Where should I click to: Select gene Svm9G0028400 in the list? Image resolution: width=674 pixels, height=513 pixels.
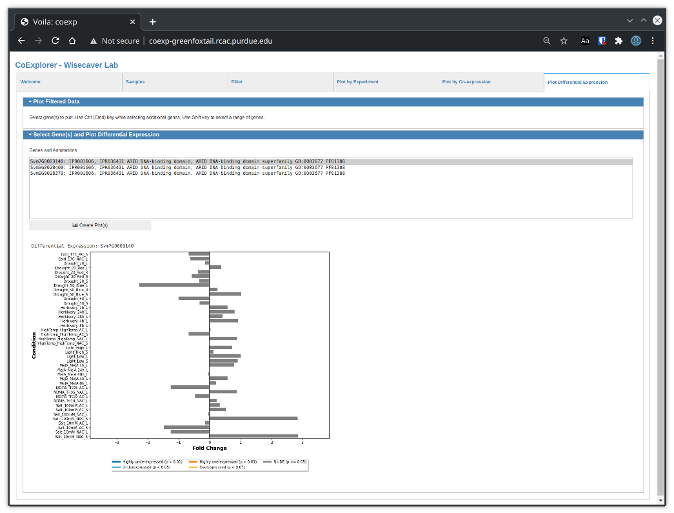(187, 167)
